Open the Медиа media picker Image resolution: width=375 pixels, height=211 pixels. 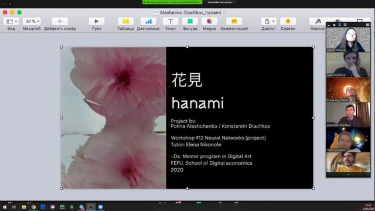coord(209,21)
